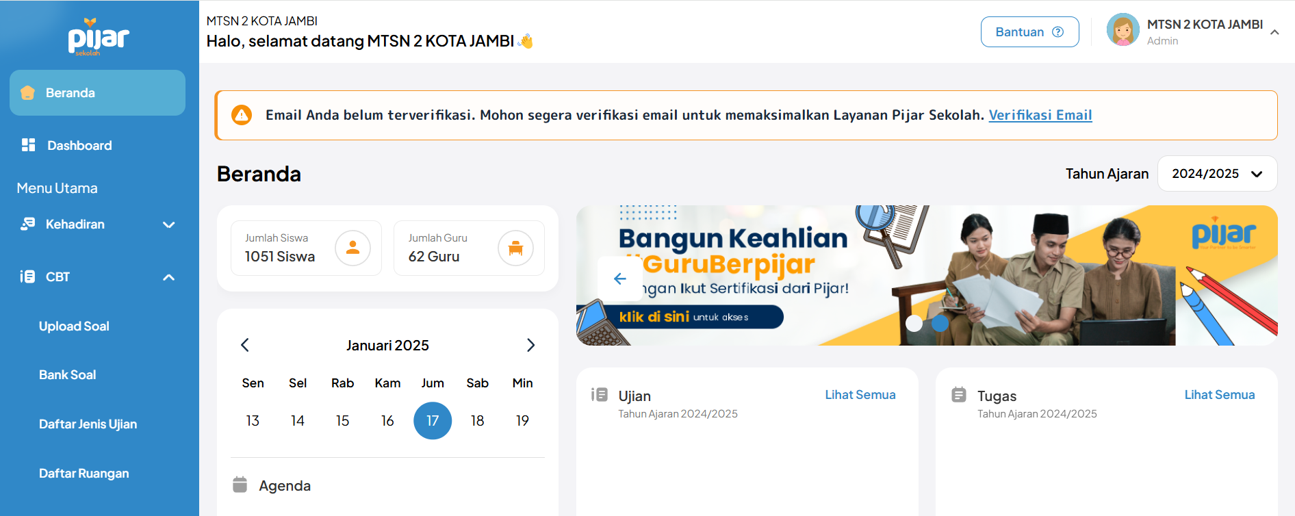
Task: Select date 15 in the calendar
Action: [x=343, y=421]
